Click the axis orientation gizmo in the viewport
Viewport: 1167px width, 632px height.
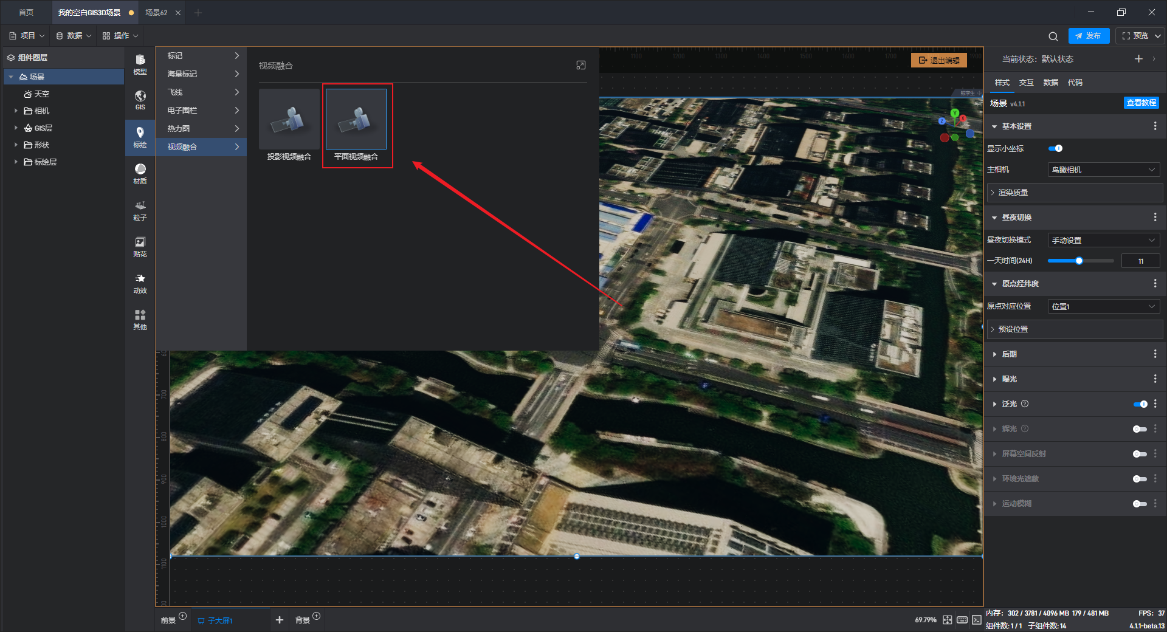click(955, 126)
